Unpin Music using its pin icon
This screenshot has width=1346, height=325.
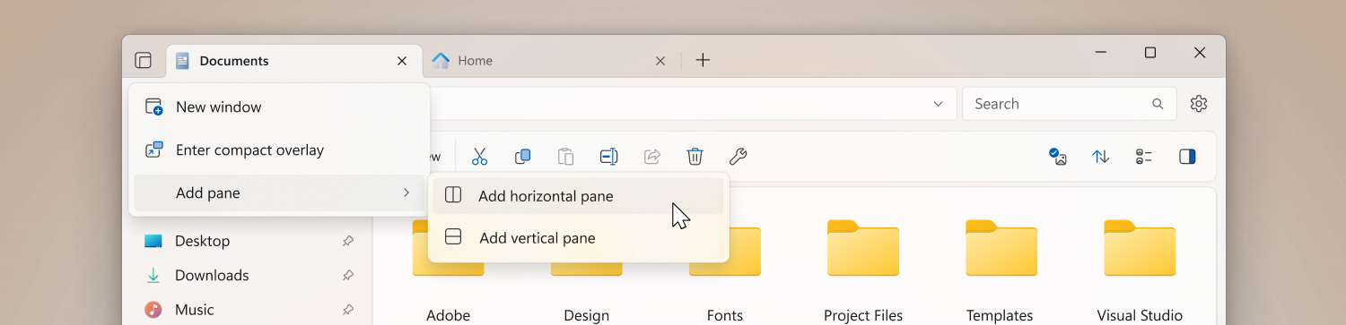(347, 310)
